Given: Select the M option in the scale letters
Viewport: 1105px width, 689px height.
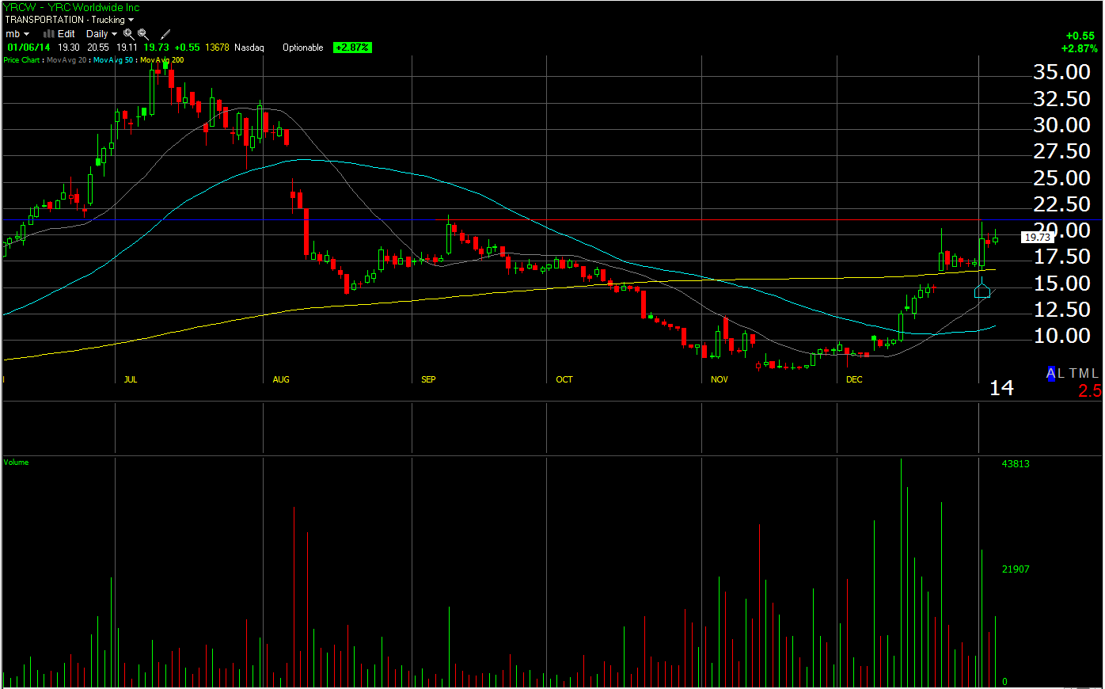Looking at the screenshot, I should click(x=1084, y=373).
